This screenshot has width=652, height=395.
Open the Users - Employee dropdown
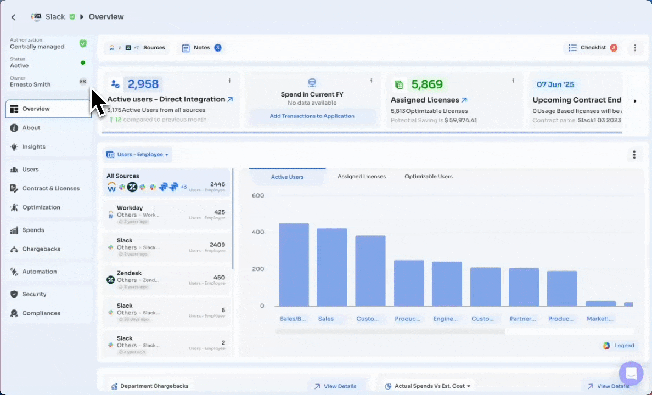[137, 155]
